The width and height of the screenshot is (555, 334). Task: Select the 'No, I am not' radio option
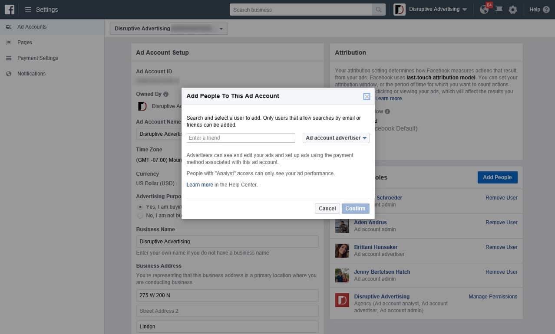pyautogui.click(x=140, y=216)
